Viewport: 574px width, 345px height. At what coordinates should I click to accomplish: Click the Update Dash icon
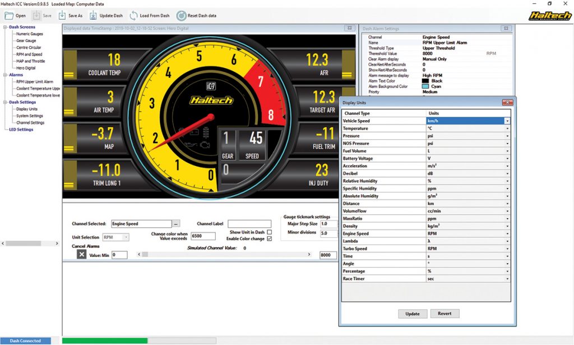point(94,15)
